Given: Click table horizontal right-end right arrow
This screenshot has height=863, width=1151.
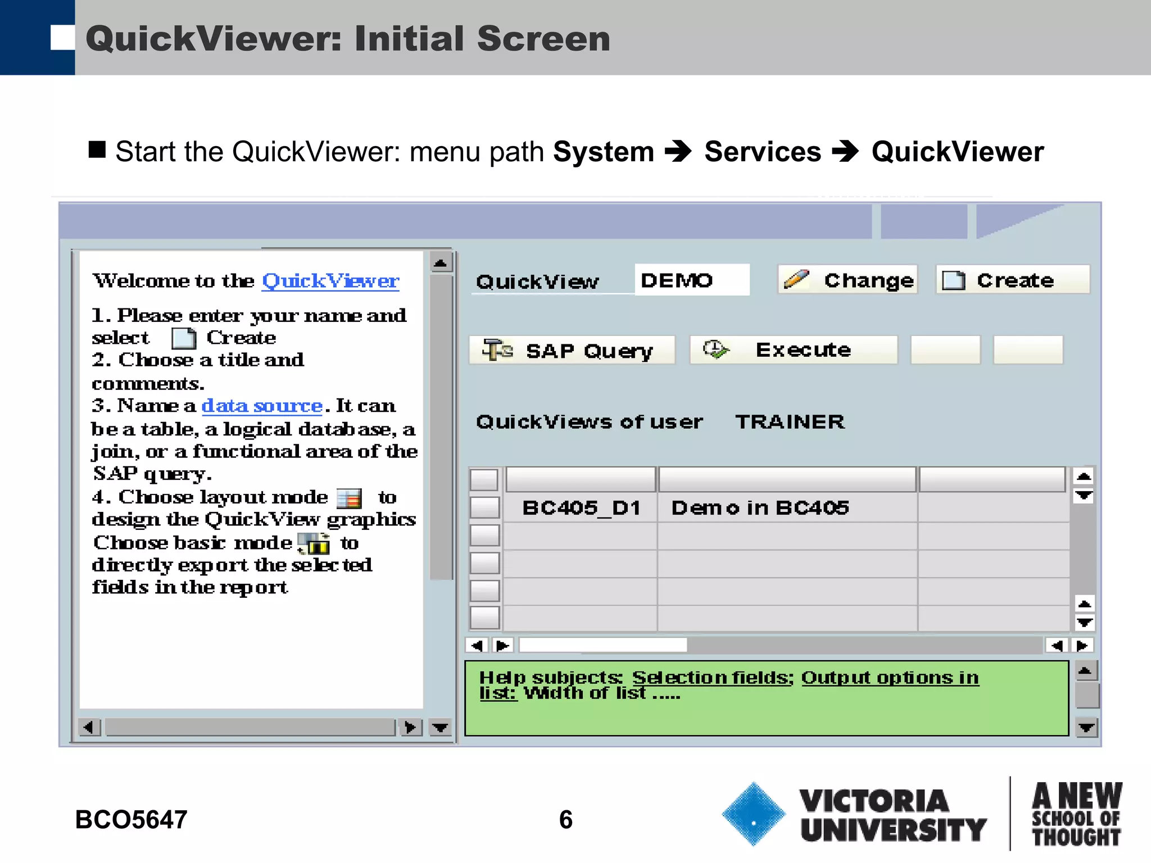Looking at the screenshot, I should click(x=1082, y=646).
